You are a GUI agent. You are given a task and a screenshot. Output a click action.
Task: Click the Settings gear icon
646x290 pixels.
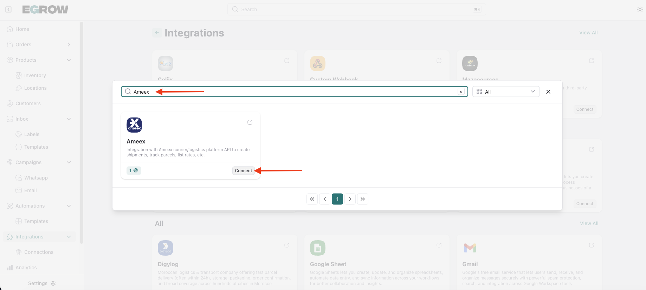point(53,283)
